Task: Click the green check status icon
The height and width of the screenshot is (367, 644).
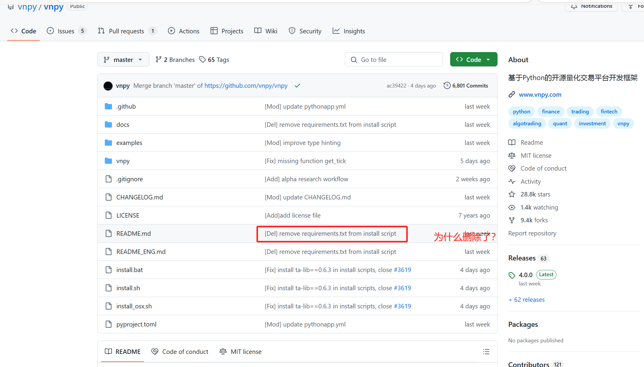Action: 297,86
